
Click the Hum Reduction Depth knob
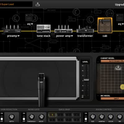pyautogui.click(x=12, y=117)
